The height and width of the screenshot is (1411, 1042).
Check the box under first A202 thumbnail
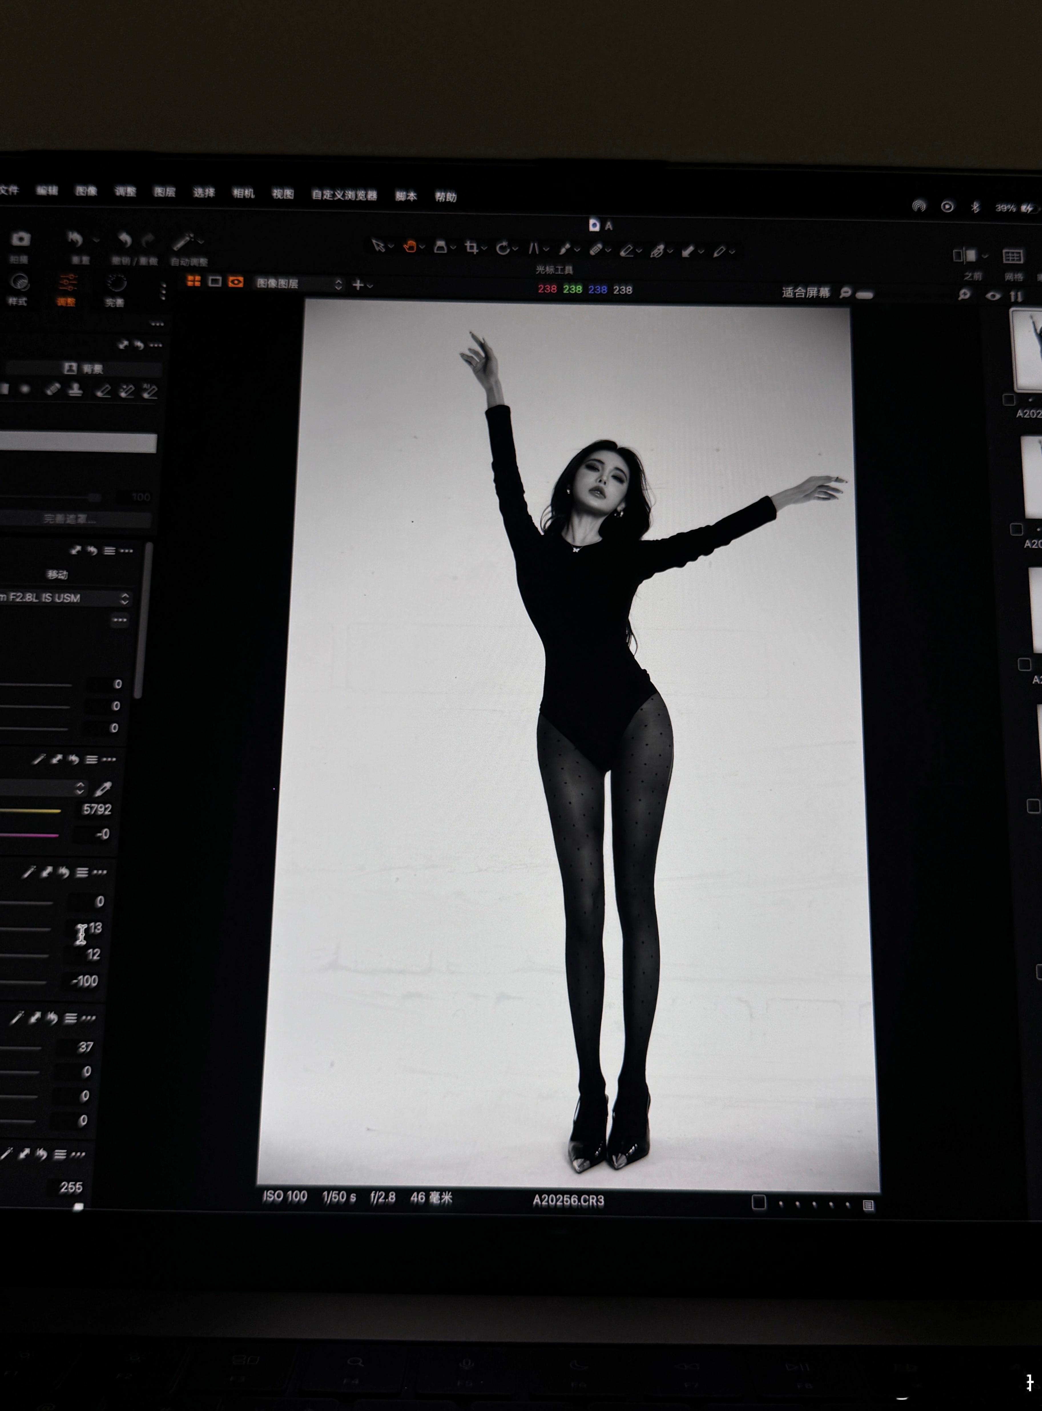click(1009, 400)
